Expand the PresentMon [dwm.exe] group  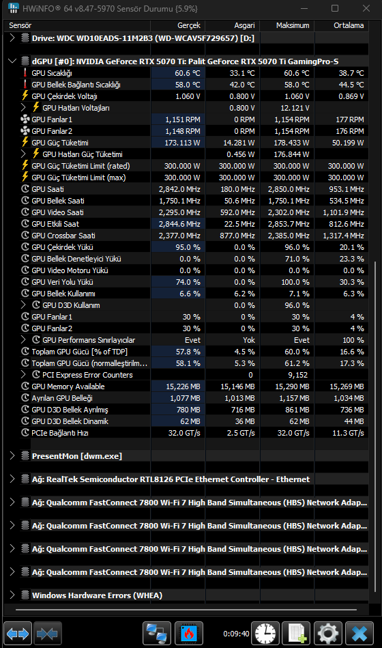(x=12, y=456)
